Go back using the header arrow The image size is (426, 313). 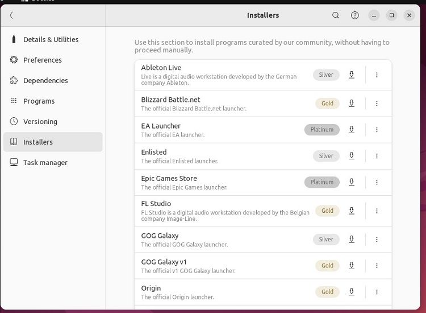[x=11, y=15]
